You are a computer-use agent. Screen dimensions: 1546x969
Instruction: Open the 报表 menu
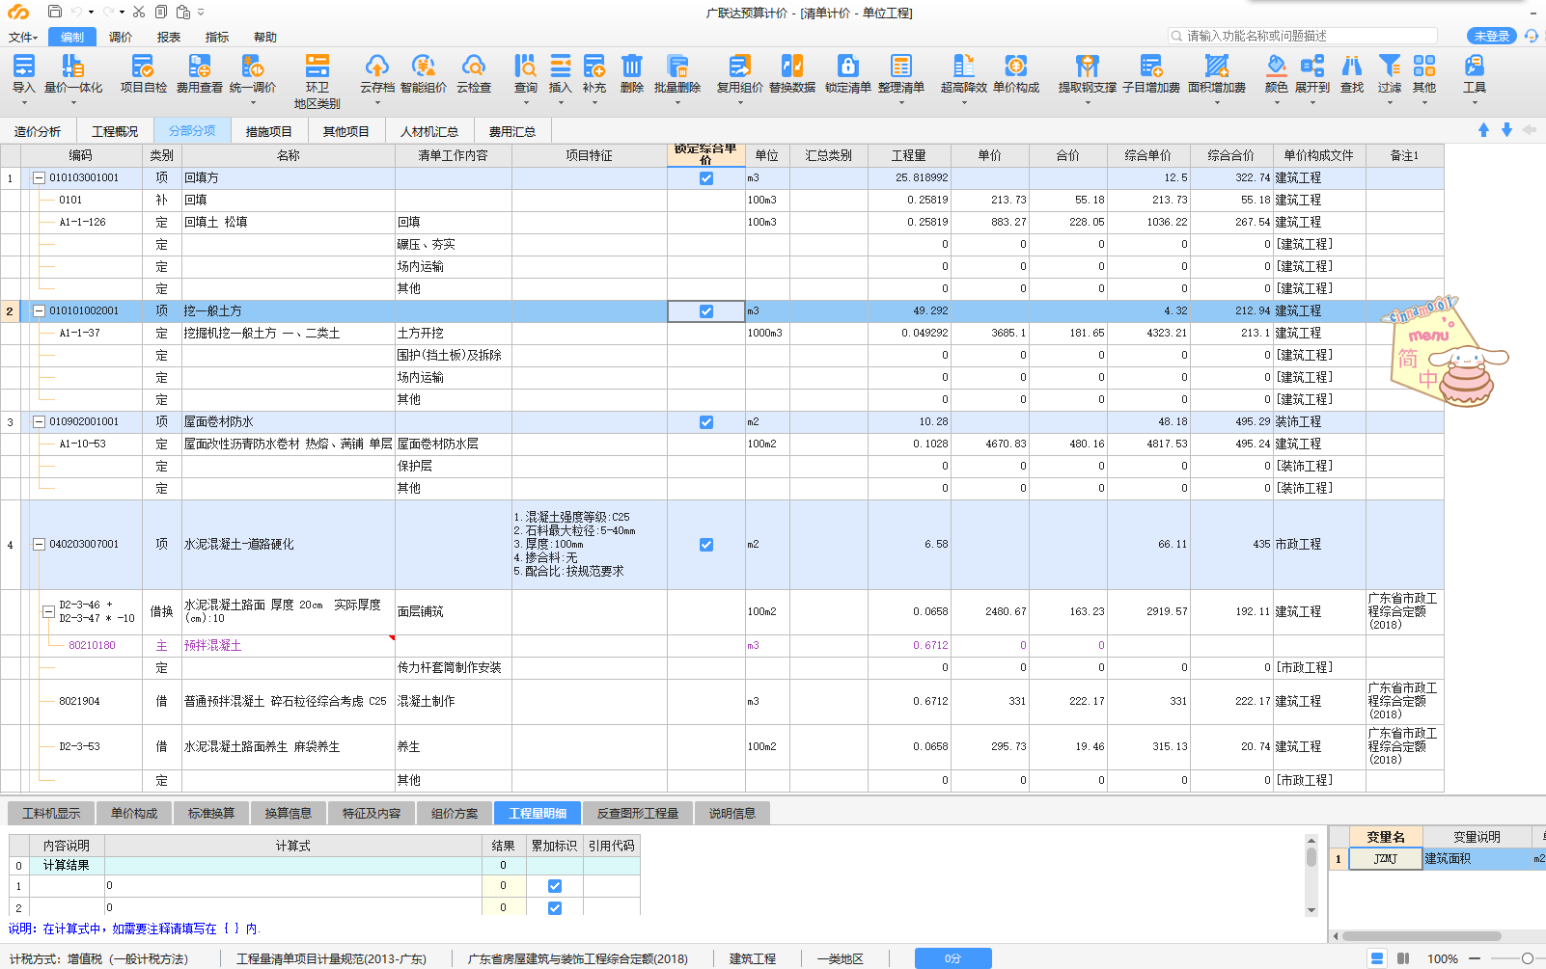pyautogui.click(x=169, y=38)
